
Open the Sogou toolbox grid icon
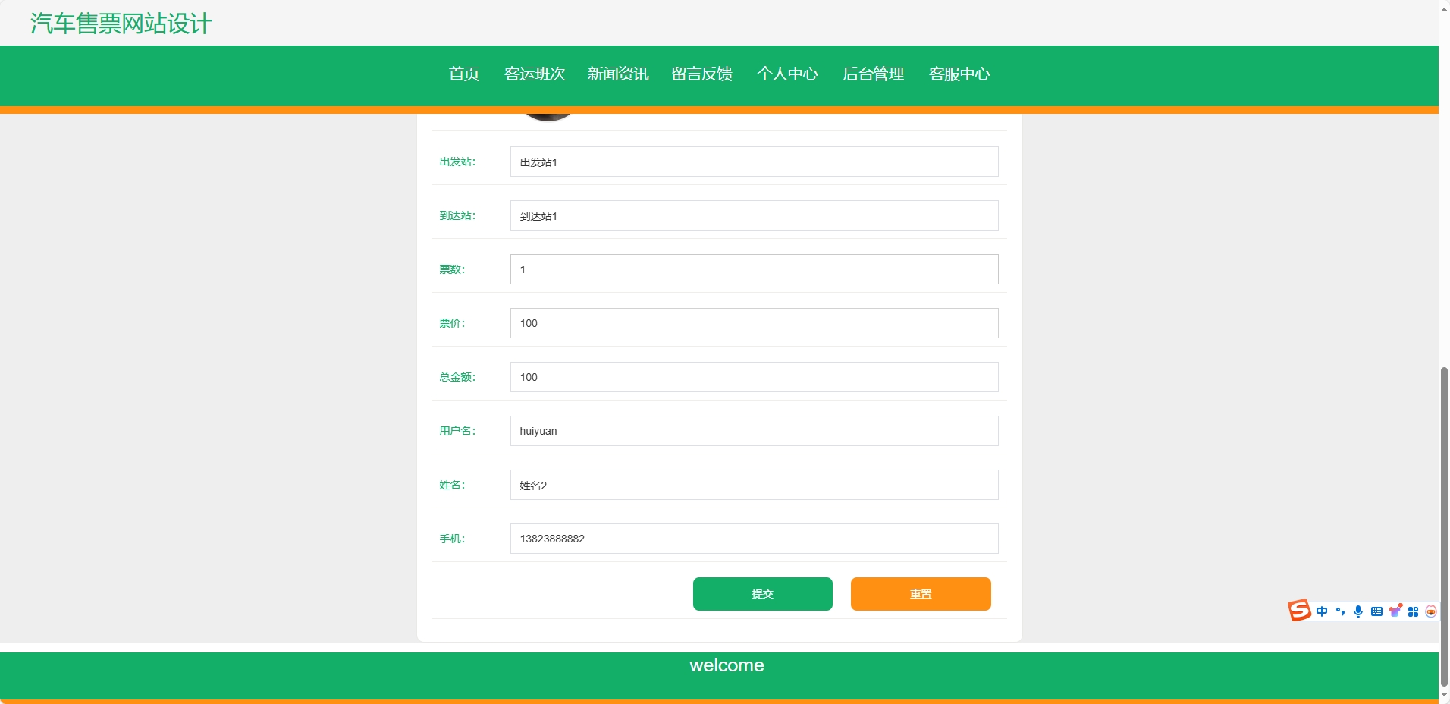(1414, 611)
